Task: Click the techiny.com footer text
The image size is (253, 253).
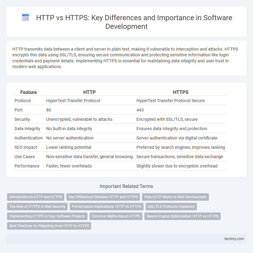Action: click(x=234, y=239)
